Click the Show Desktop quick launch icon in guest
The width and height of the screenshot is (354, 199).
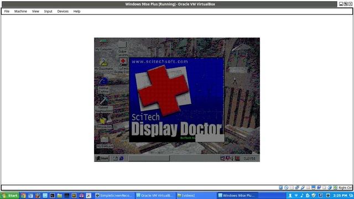(x=115, y=159)
